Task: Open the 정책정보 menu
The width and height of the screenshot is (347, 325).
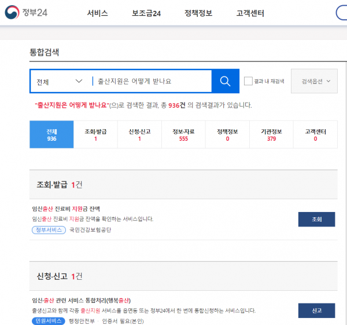Action: point(198,13)
